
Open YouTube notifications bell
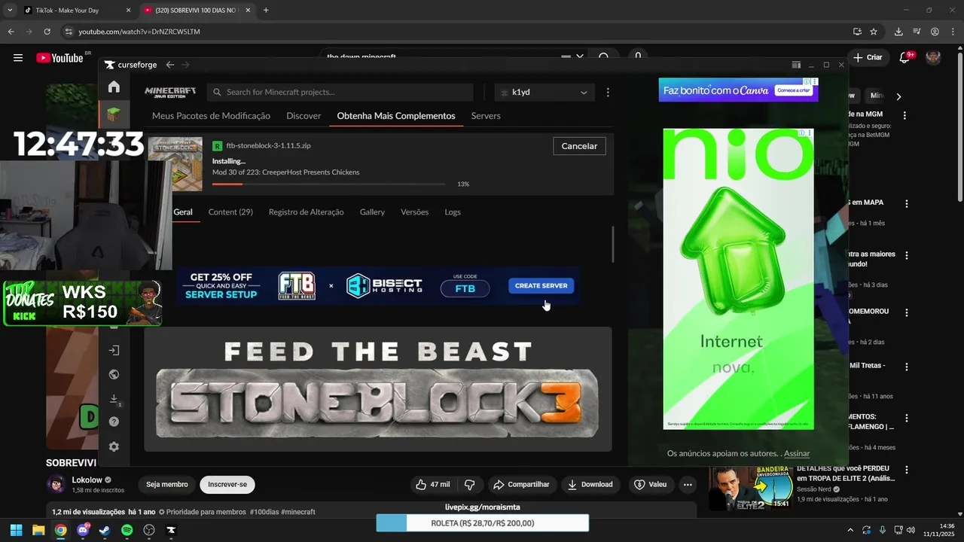pyautogui.click(x=905, y=58)
